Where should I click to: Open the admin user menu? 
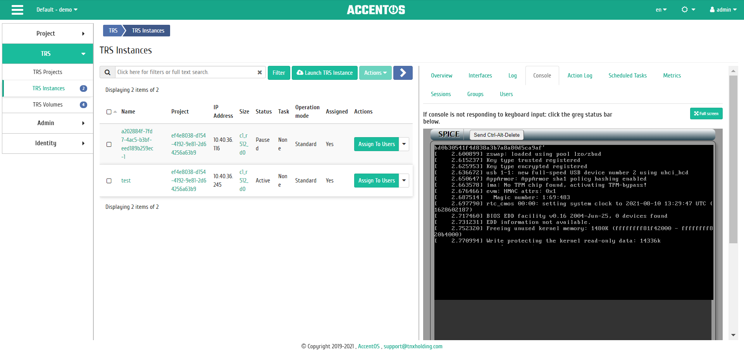click(x=723, y=10)
